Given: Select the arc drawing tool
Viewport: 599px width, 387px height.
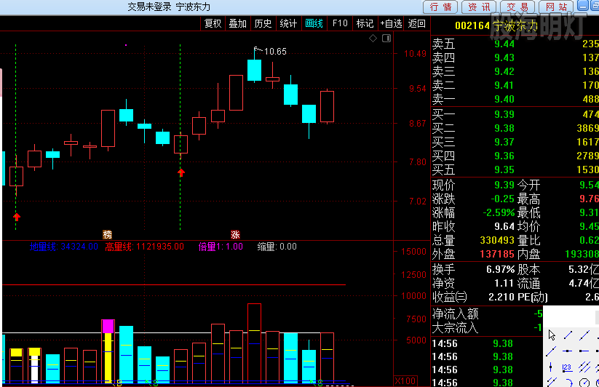Looking at the screenshot, I should [569, 383].
